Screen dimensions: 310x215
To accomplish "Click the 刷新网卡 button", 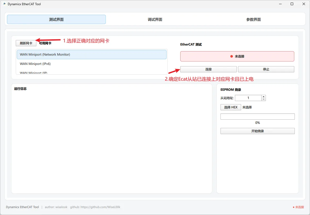I will tap(26, 43).
